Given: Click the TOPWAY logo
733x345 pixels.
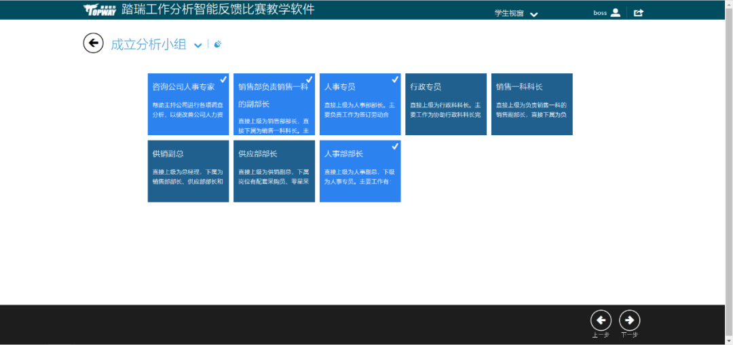Looking at the screenshot, I should pyautogui.click(x=100, y=10).
